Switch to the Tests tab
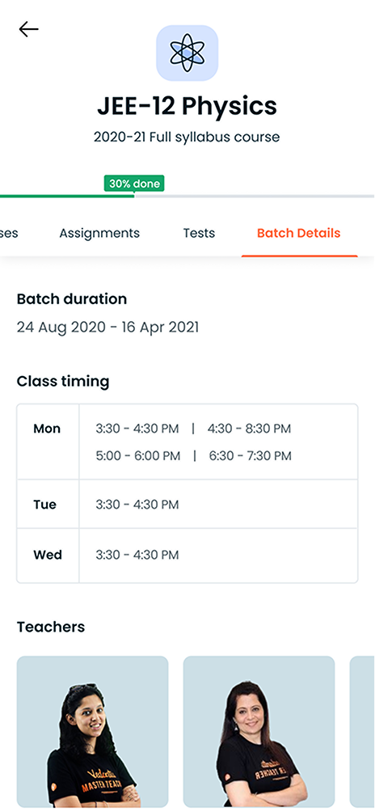The image size is (375, 812). 199,233
